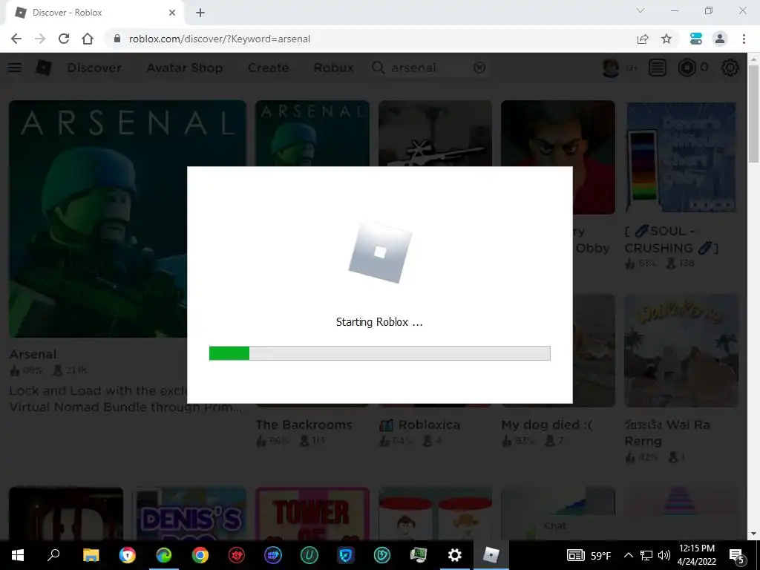Open Google Chrome from the taskbar
760x570 pixels.
pos(200,555)
